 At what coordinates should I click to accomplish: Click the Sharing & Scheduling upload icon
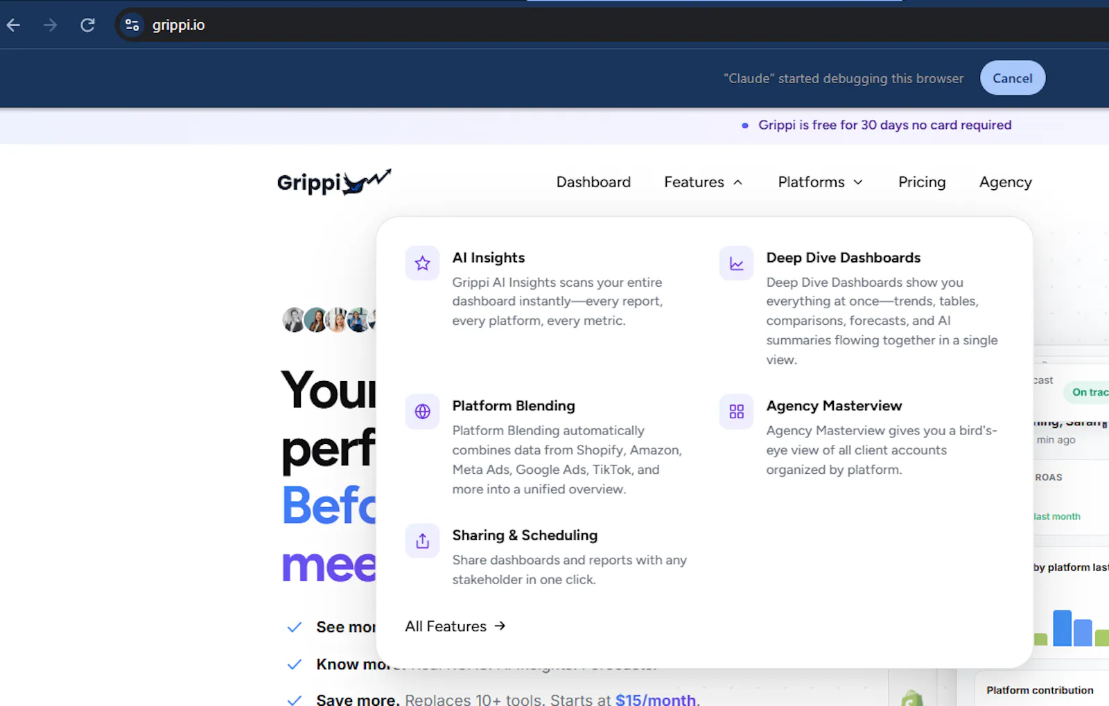(x=422, y=541)
